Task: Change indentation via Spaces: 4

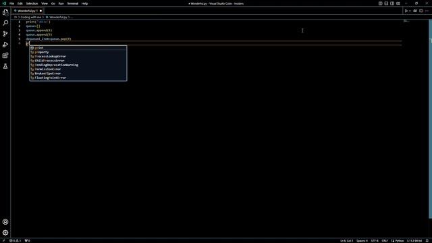Action: click(362, 240)
